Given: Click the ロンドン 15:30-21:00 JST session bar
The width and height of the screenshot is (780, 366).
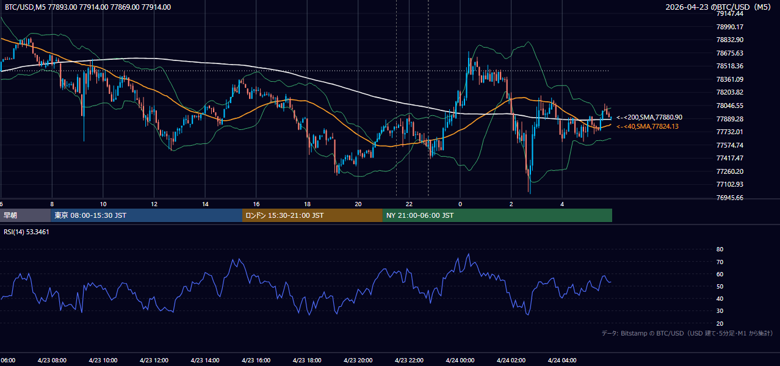Looking at the screenshot, I should 312,215.
